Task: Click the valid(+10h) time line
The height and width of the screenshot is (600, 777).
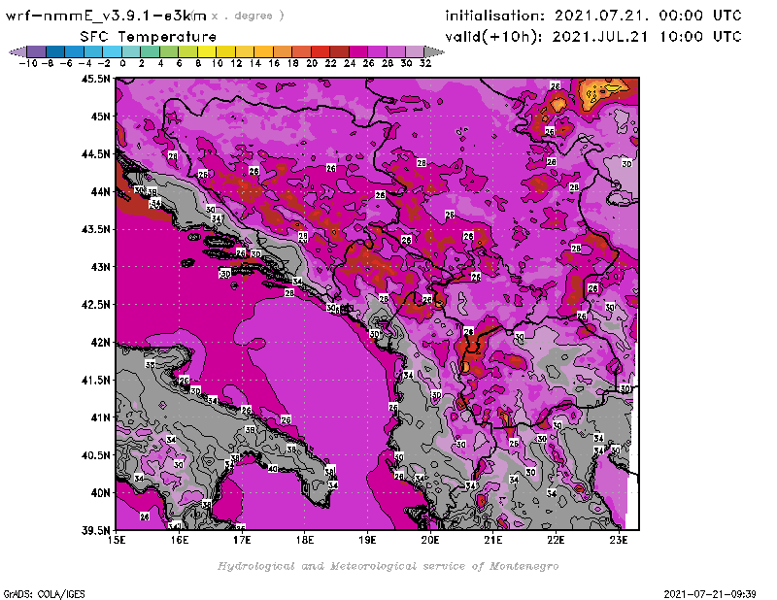Action: coord(593,37)
